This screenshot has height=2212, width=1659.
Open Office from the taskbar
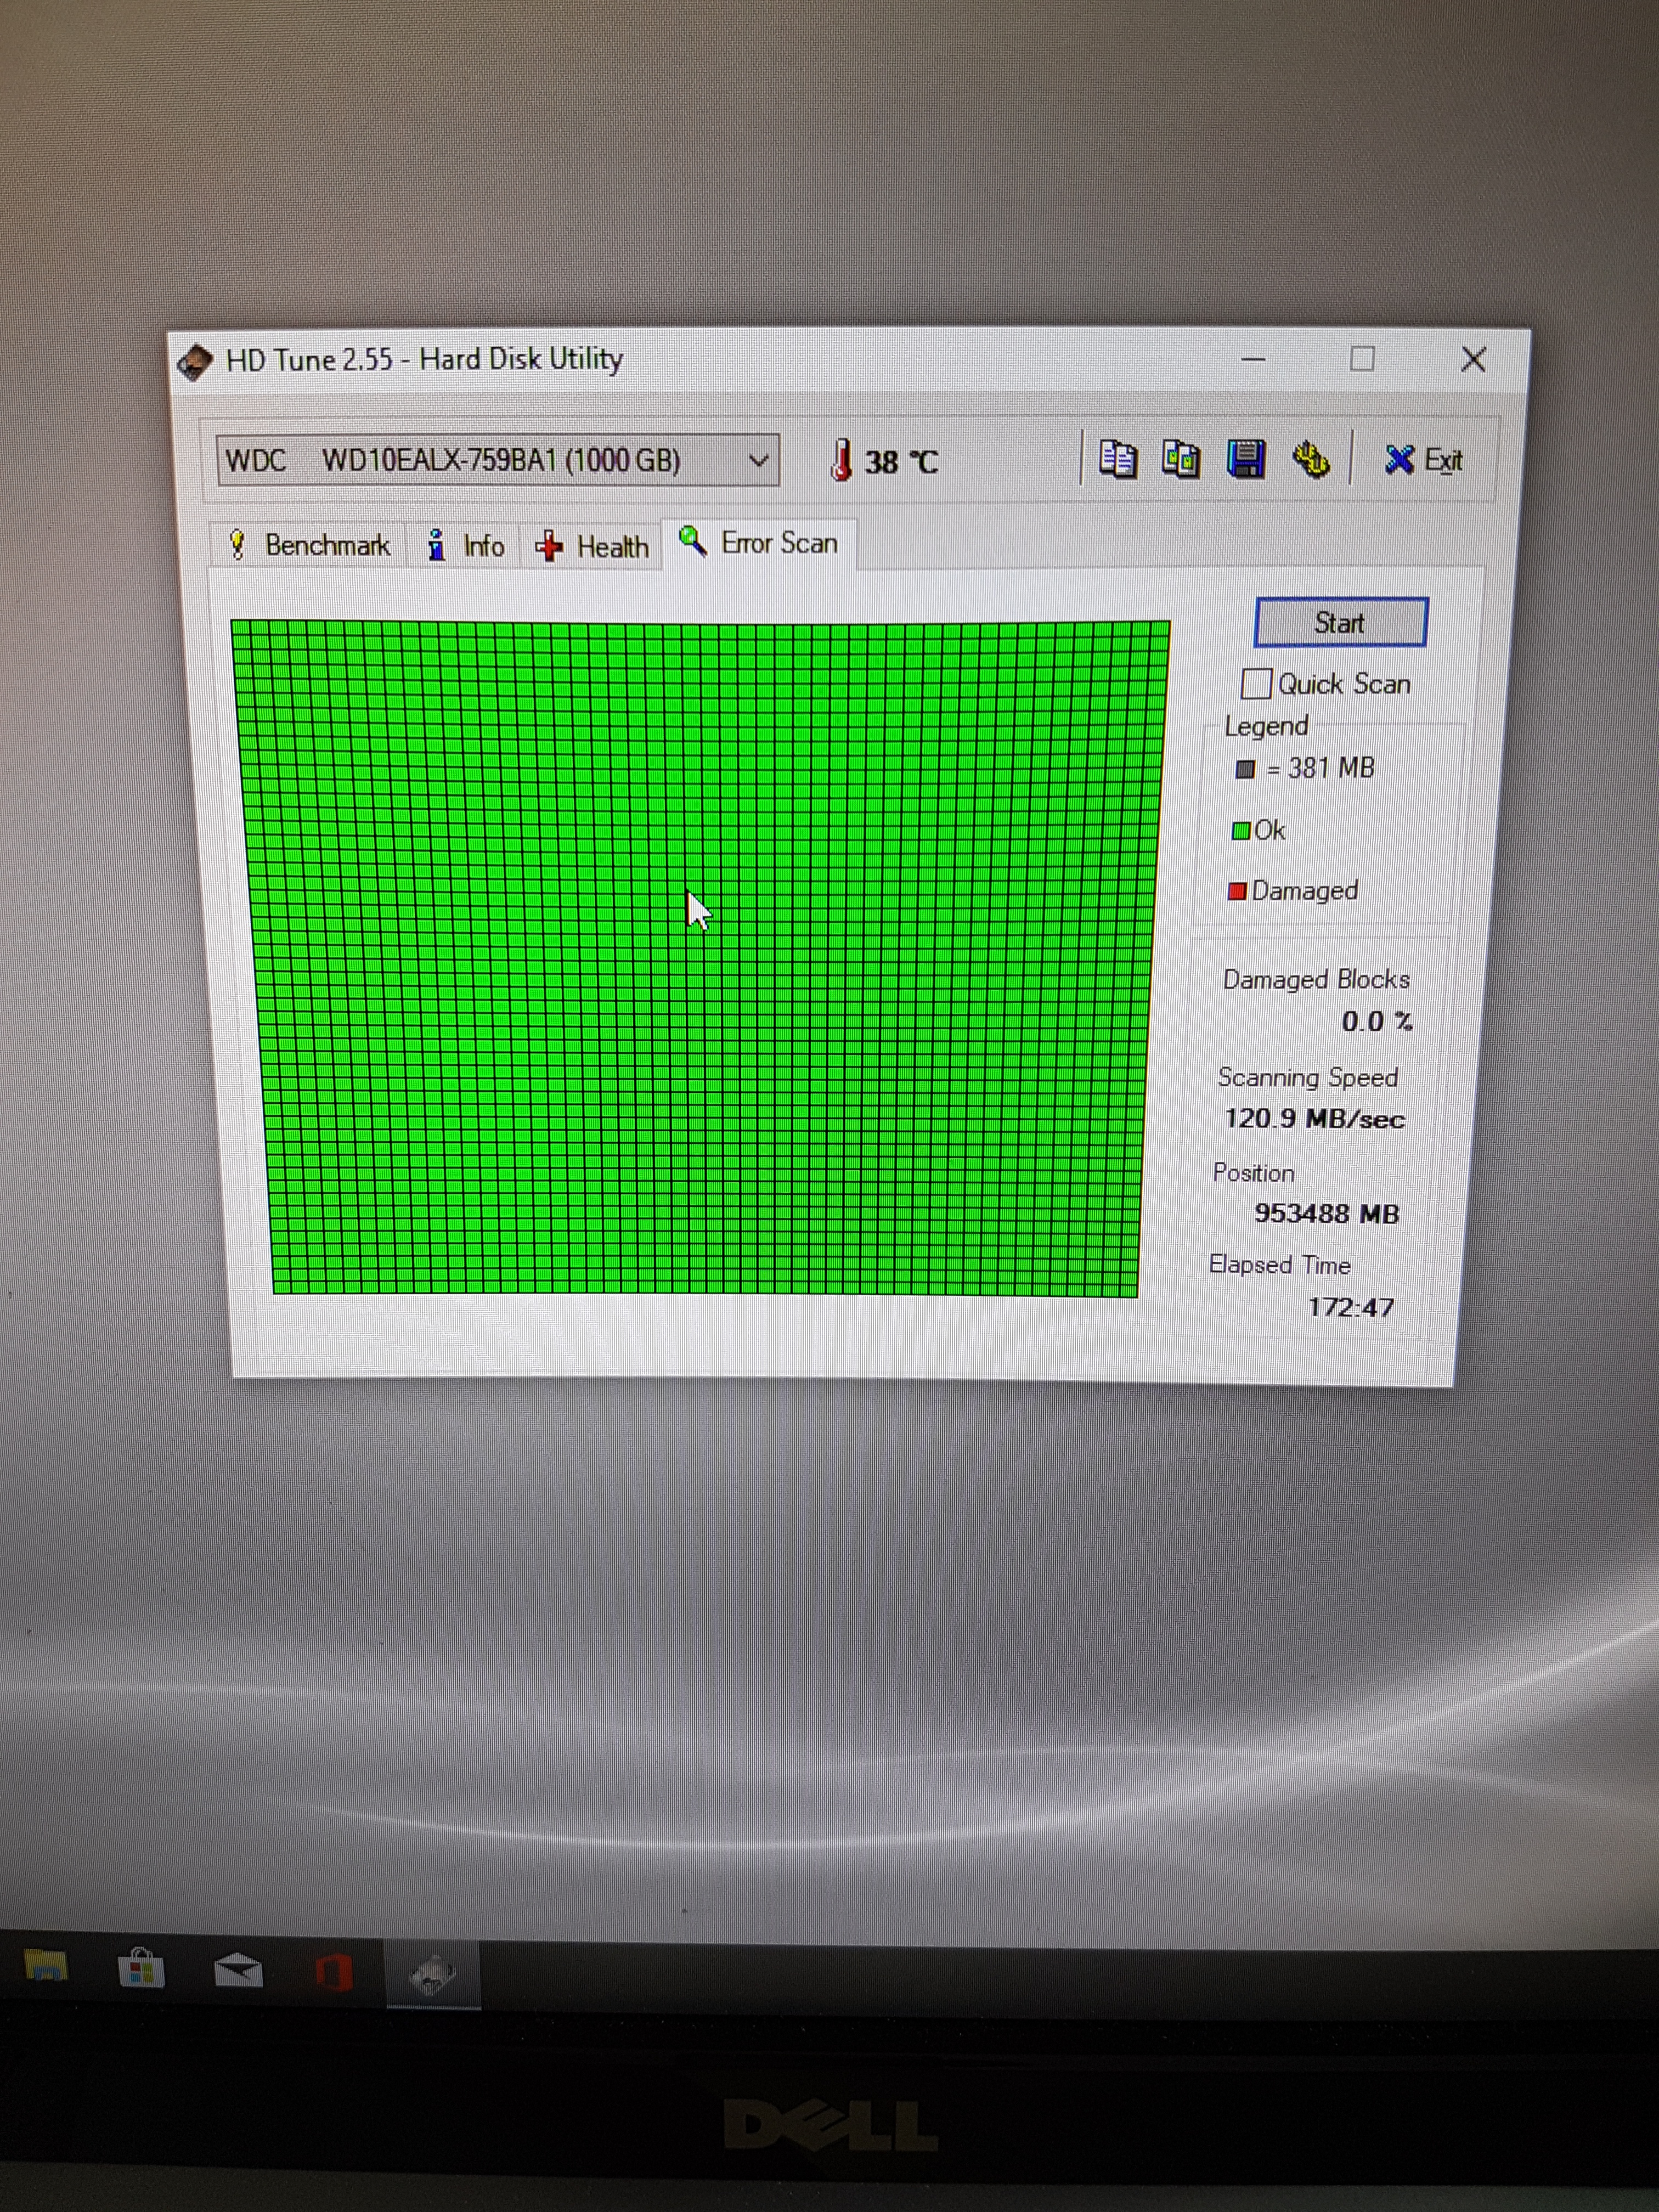(334, 1973)
